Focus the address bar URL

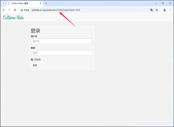coord(56,10)
